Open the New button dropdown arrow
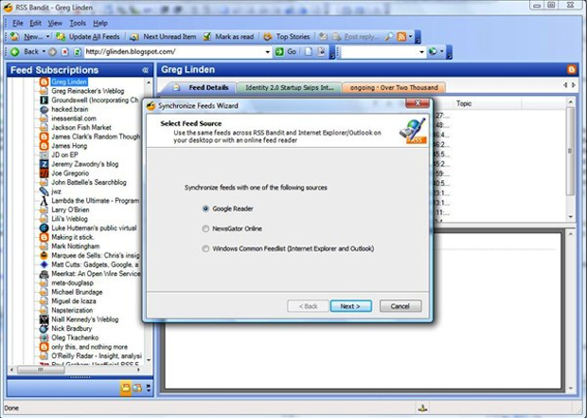 [x=47, y=37]
